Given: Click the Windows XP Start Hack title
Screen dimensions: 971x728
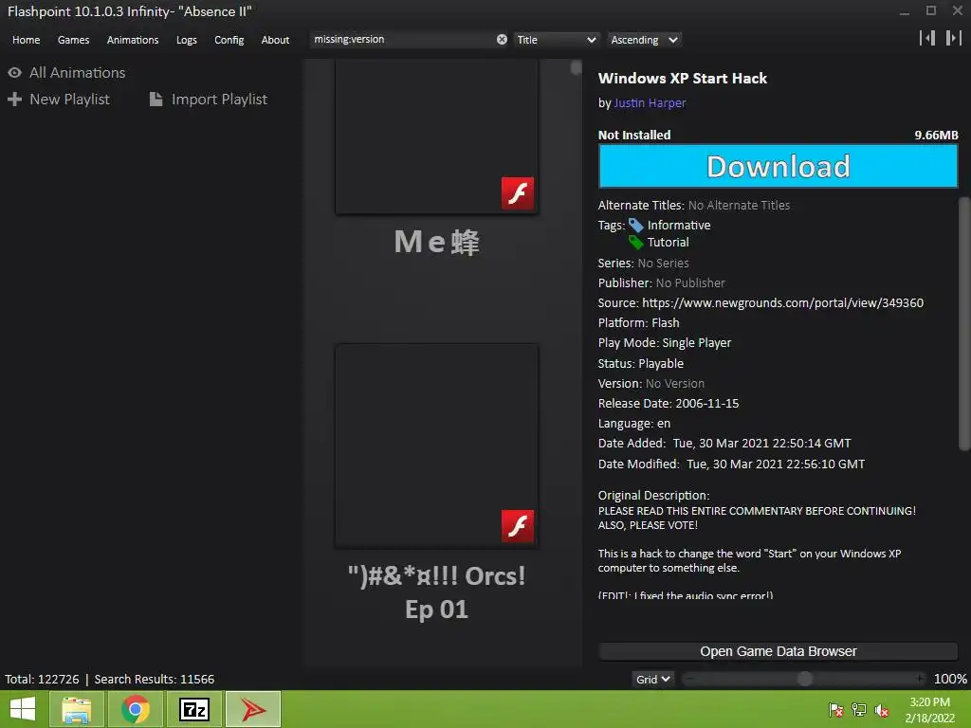Looking at the screenshot, I should [683, 78].
